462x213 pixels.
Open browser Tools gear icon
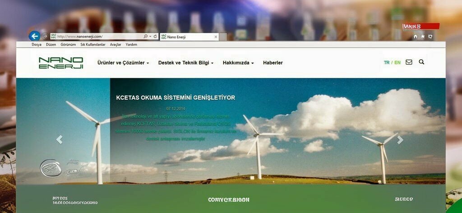click(x=430, y=36)
